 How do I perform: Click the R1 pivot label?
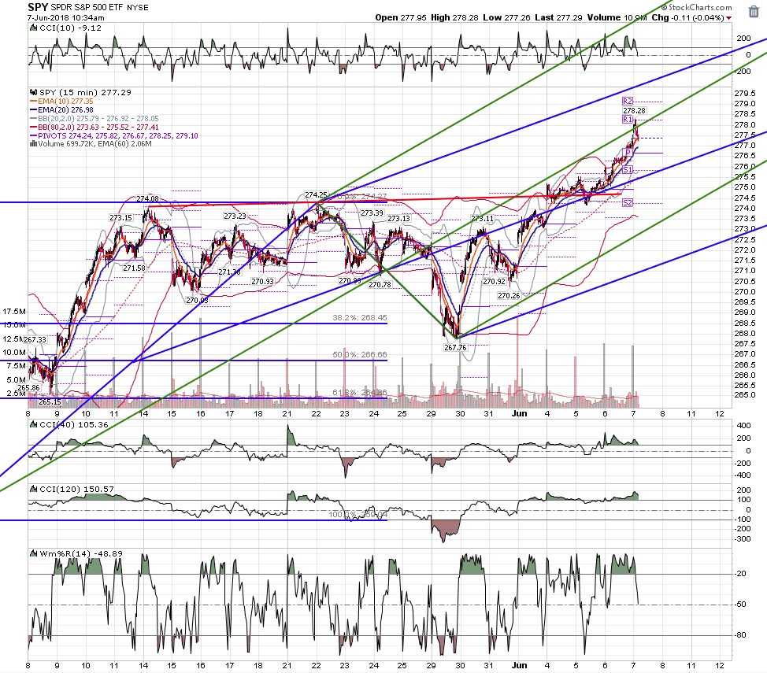[x=628, y=120]
